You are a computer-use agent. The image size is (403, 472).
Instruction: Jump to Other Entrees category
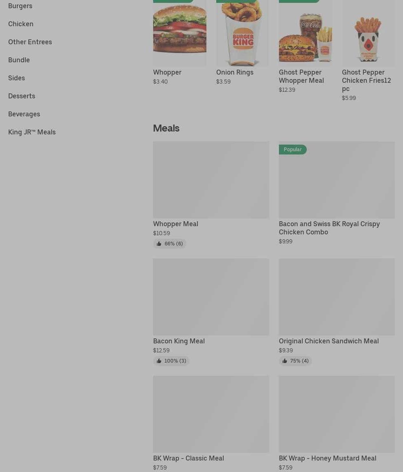click(x=30, y=42)
